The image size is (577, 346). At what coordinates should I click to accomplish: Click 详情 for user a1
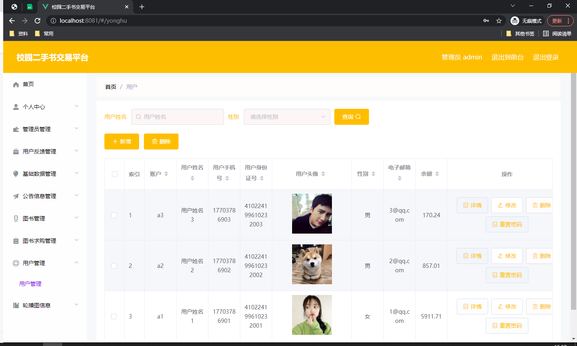(x=472, y=307)
